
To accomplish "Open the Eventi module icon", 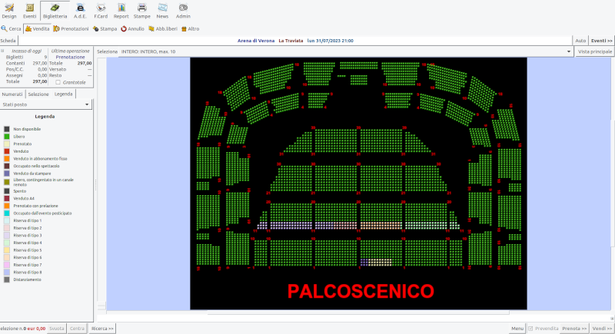I will [x=29, y=11].
